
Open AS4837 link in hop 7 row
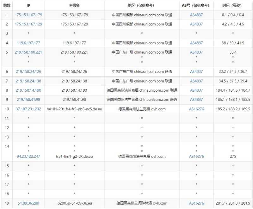click(x=196, y=81)
